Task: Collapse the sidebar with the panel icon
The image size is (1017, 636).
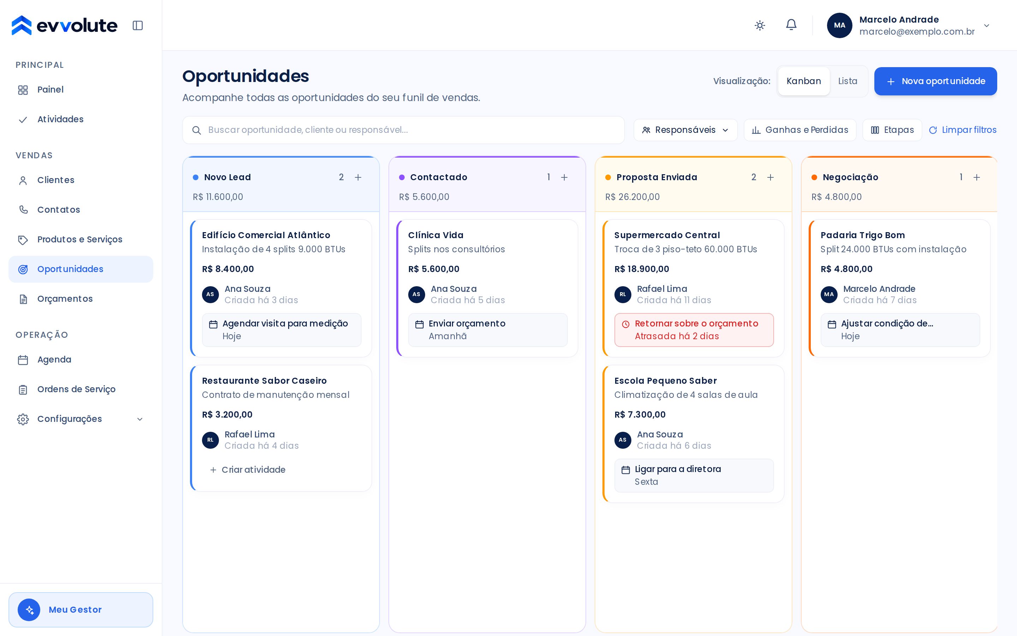Action: 137,25
